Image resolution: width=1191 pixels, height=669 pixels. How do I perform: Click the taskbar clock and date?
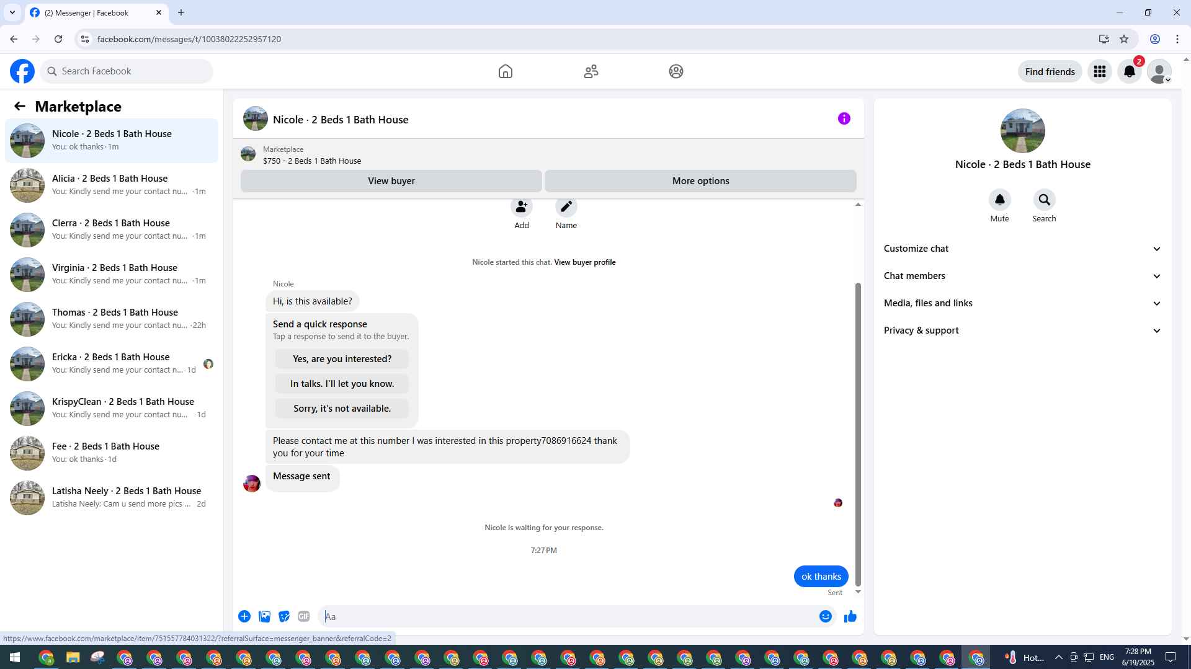[x=1138, y=657]
